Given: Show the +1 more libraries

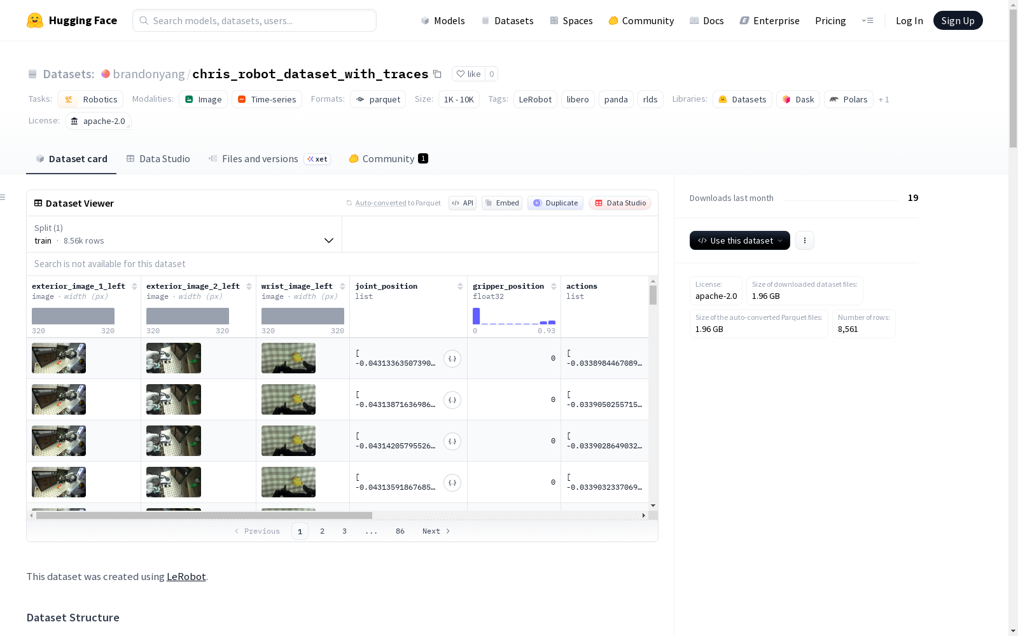Looking at the screenshot, I should [x=884, y=99].
